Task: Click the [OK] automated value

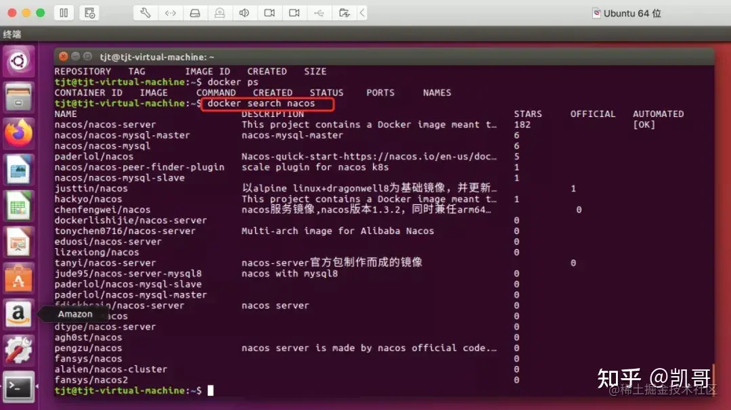Action: tap(644, 124)
